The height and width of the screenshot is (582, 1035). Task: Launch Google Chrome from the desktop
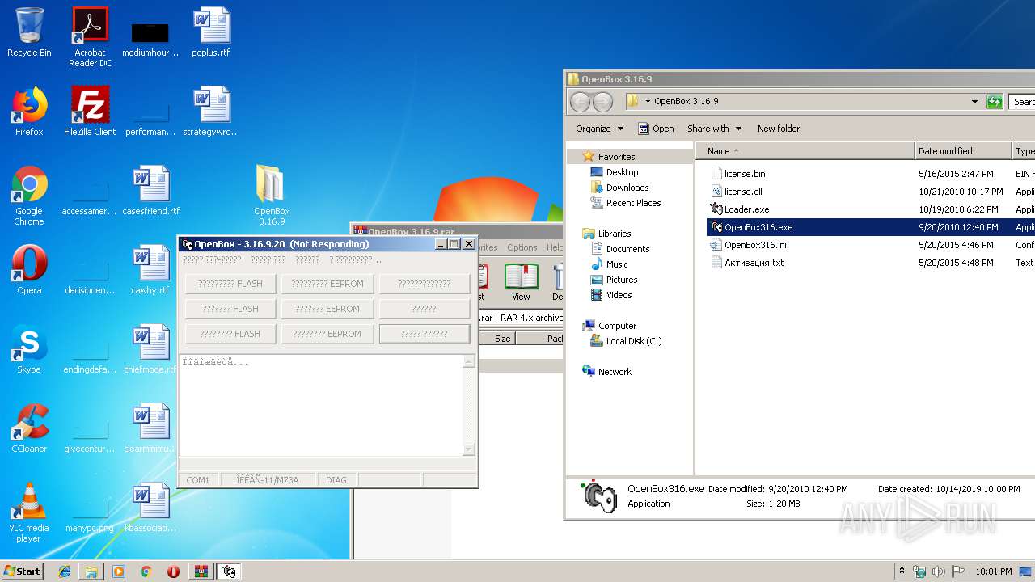pos(29,196)
